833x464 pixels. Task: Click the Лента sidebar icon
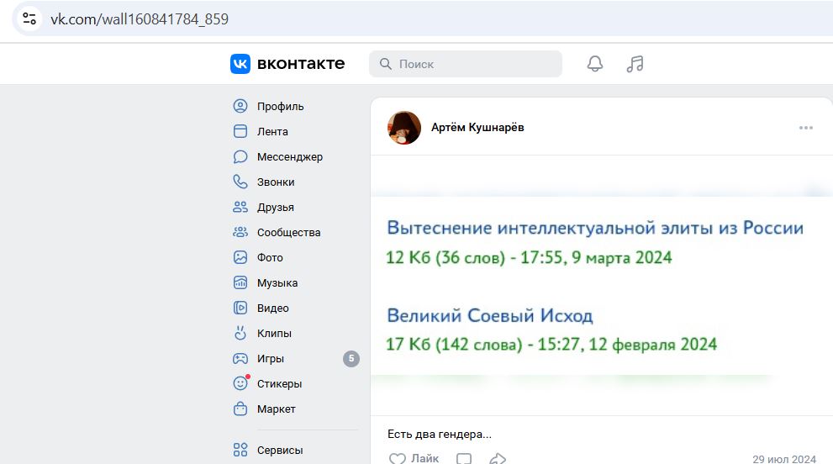pos(240,131)
